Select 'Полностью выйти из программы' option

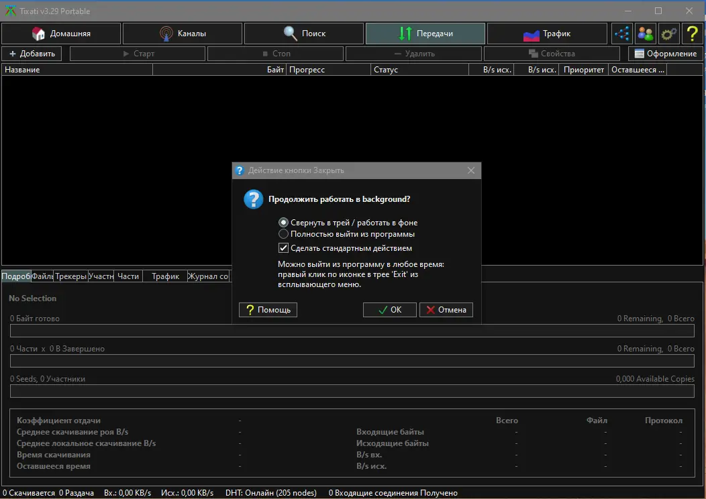[x=347, y=234]
